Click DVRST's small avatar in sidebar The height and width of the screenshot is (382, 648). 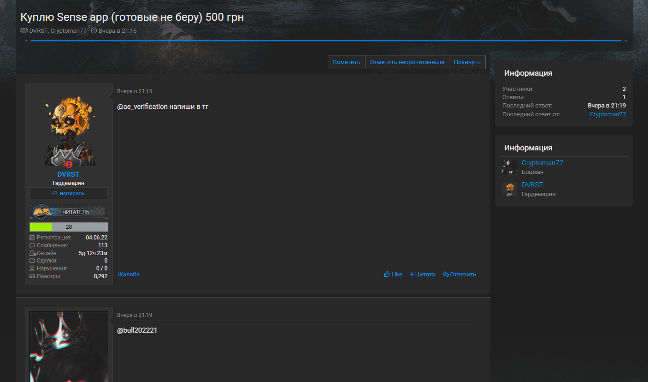[510, 189]
